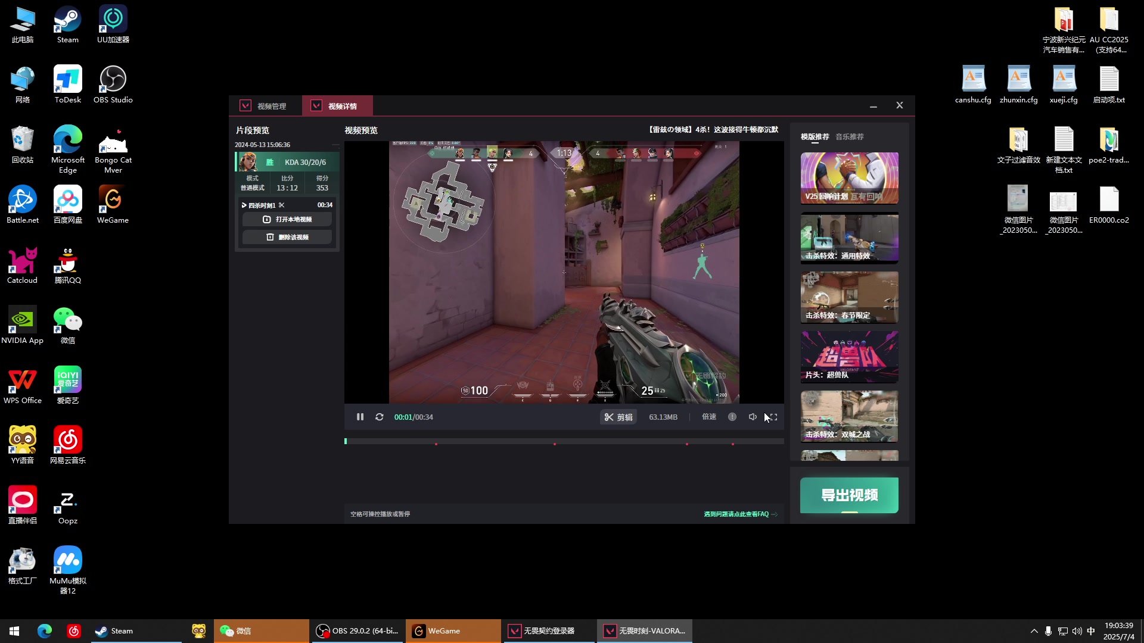
Task: Switch to 视频管理 tab
Action: [x=265, y=106]
